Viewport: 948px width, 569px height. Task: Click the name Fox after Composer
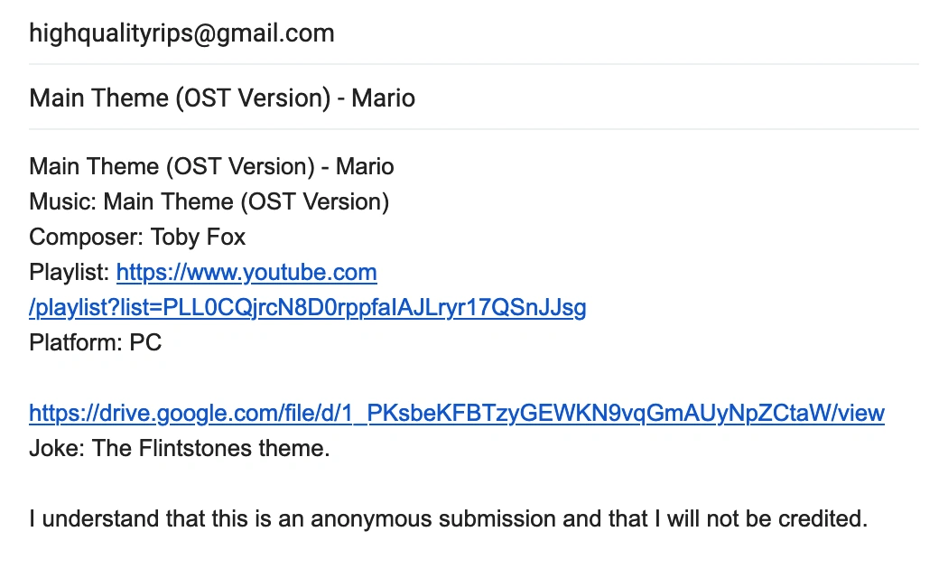(x=226, y=238)
